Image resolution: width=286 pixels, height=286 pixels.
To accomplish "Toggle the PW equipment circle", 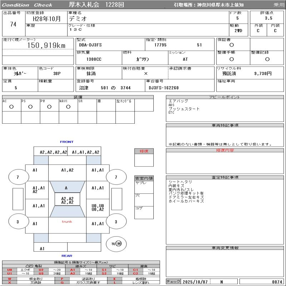I will tap(49, 107).
